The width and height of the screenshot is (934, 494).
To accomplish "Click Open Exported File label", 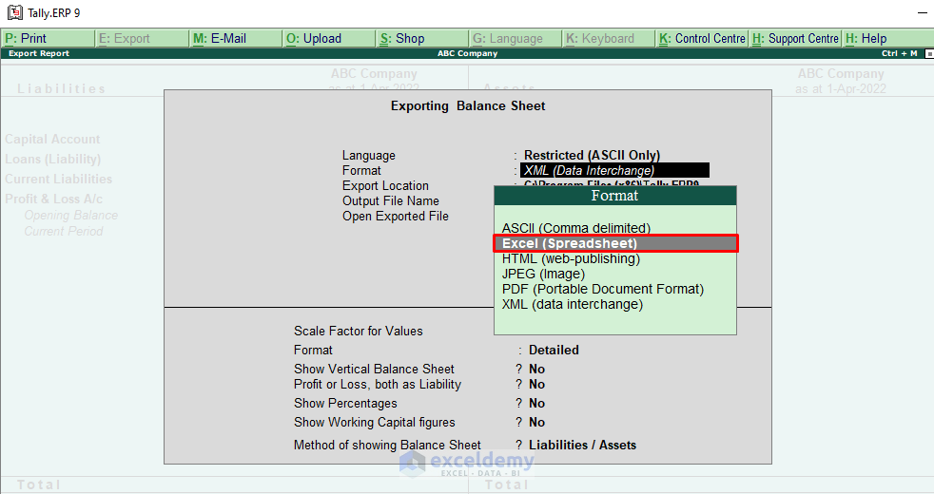I will [396, 216].
